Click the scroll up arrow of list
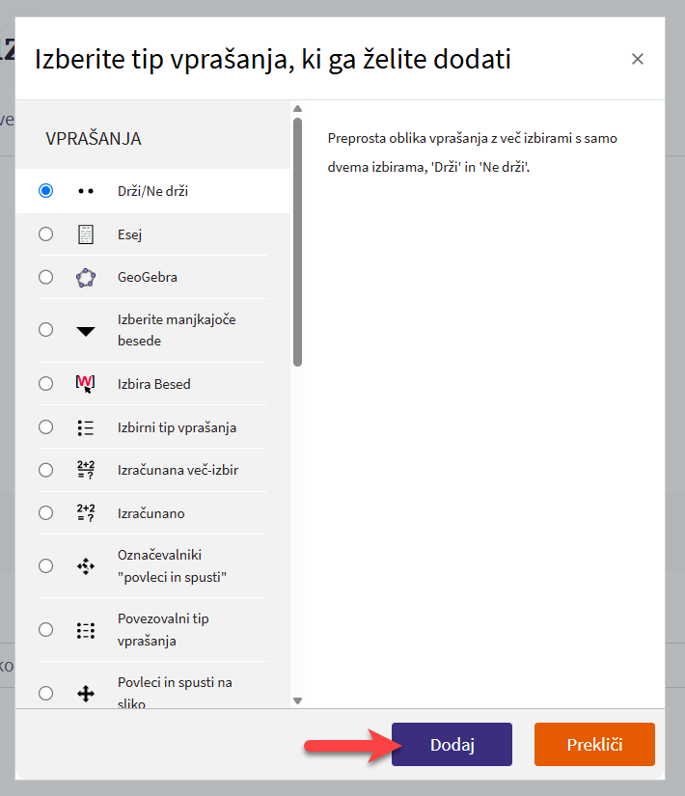The width and height of the screenshot is (685, 796). point(297,108)
